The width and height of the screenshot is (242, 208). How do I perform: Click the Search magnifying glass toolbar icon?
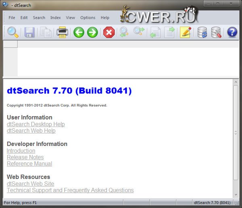coord(13,32)
